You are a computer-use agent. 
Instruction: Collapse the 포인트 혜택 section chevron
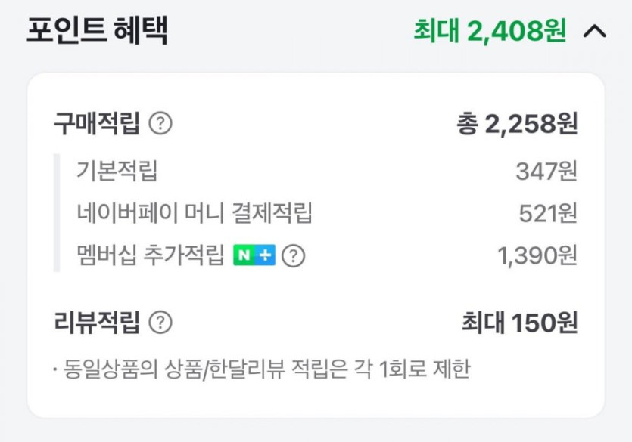point(596,32)
